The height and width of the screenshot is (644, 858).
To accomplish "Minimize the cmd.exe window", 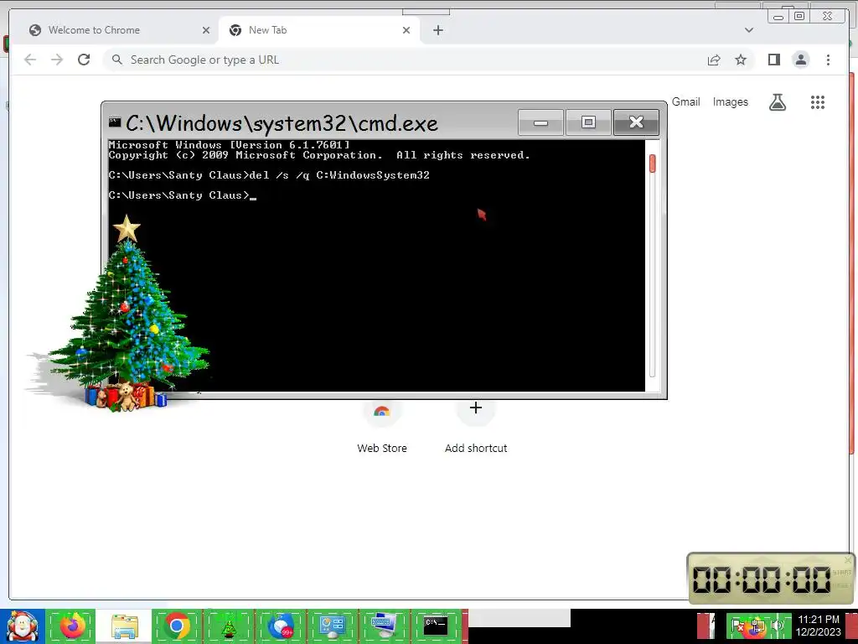I will [x=540, y=122].
